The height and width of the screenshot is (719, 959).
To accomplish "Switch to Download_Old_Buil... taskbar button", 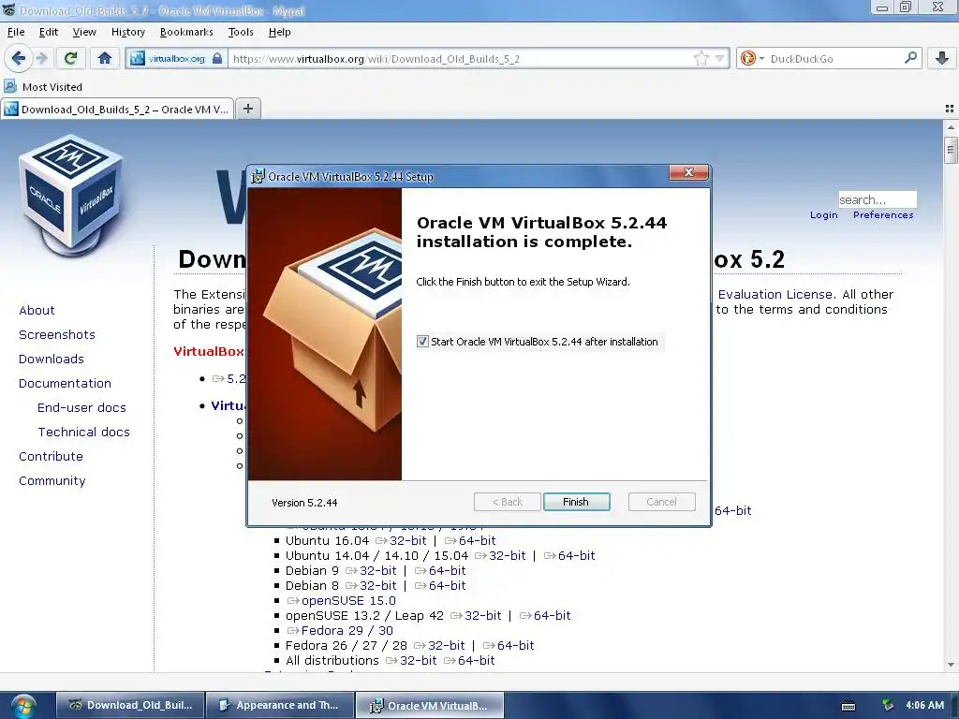I will pyautogui.click(x=130, y=705).
